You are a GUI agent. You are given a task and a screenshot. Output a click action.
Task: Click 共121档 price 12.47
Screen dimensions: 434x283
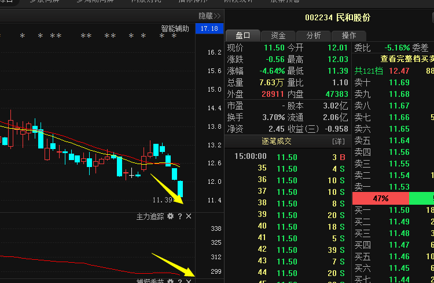pos(399,71)
